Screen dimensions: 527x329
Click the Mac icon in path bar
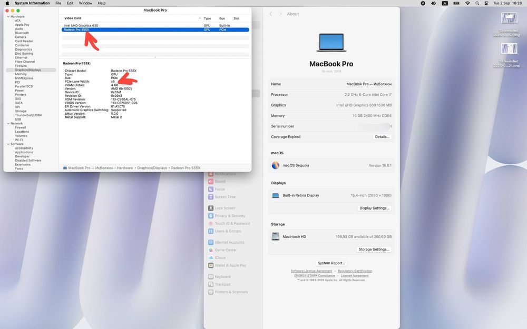point(65,168)
